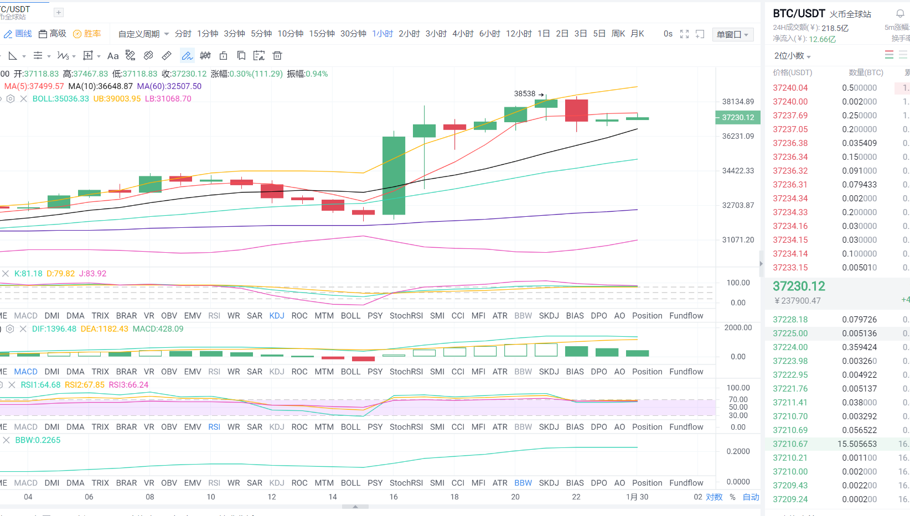Open main chart indicator settings gear
This screenshot has width=910, height=516.
coord(11,99)
